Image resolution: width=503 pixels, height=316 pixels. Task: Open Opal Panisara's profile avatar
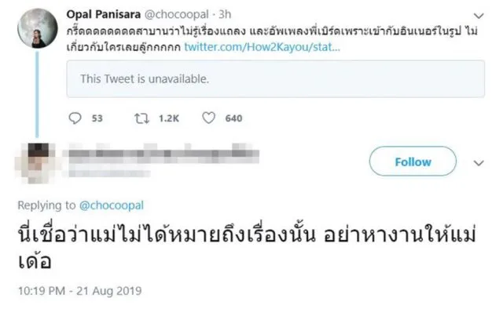tap(35, 23)
